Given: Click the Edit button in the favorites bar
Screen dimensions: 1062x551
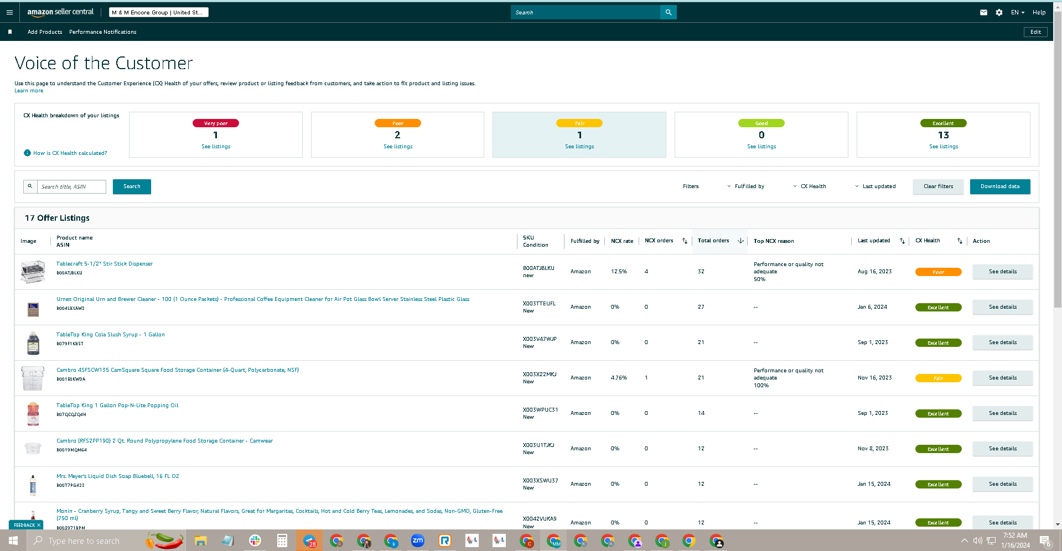Looking at the screenshot, I should [x=1035, y=32].
